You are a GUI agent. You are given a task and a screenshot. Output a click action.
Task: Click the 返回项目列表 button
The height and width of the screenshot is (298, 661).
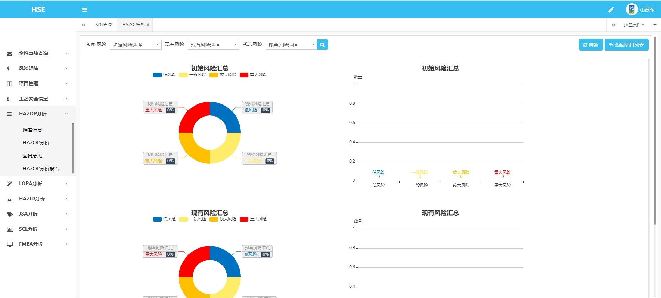tap(626, 45)
